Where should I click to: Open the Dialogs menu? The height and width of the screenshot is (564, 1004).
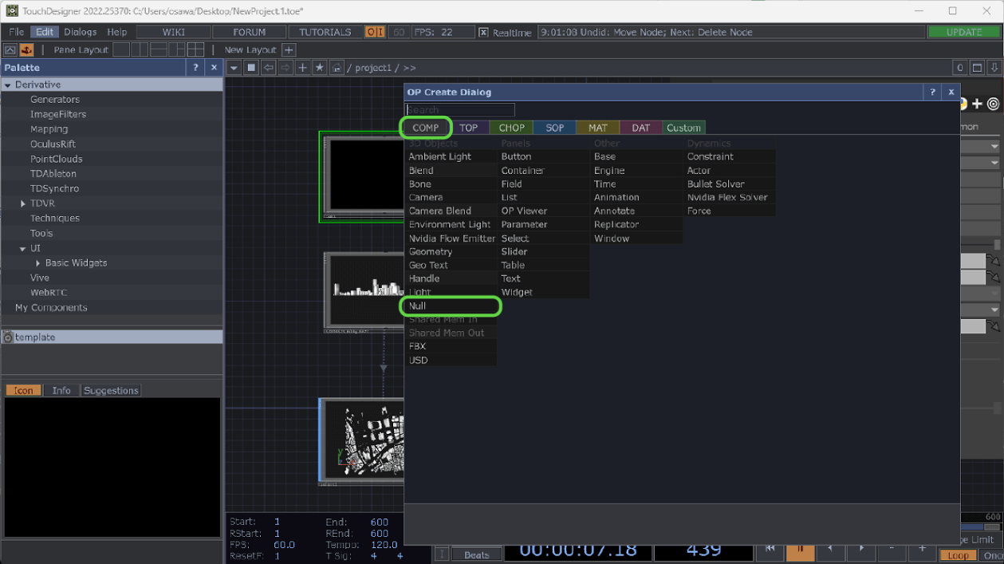click(81, 32)
